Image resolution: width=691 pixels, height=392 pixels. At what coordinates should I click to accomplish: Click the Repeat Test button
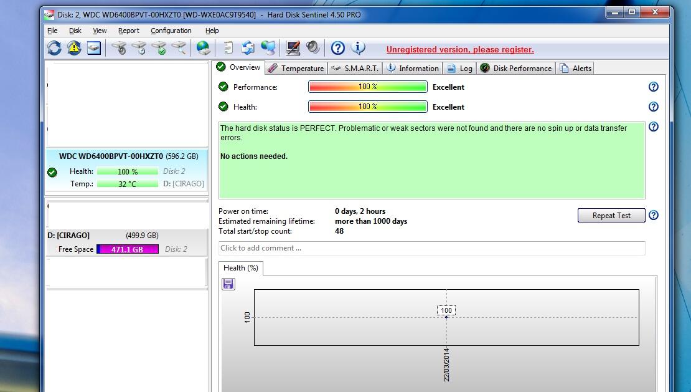[x=611, y=215]
